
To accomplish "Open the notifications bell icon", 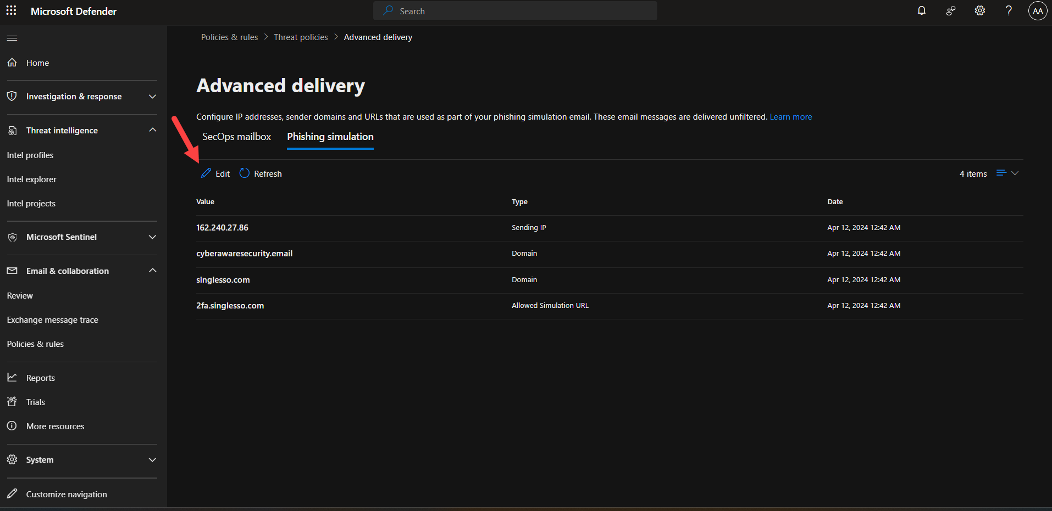I will 922,10.
